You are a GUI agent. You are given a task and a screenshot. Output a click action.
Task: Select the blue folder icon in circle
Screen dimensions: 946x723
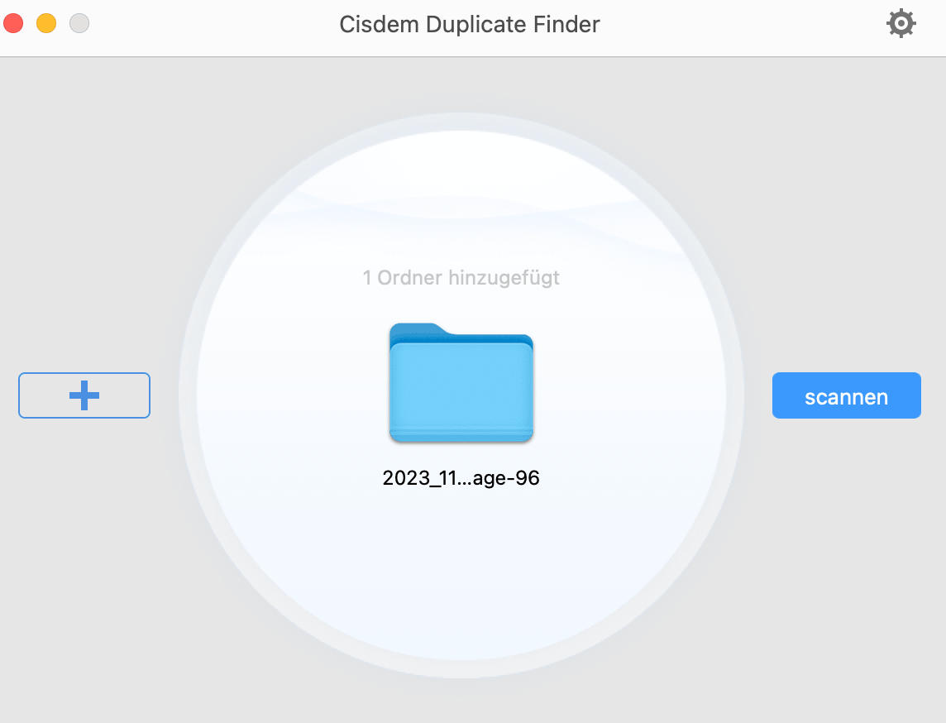point(461,383)
